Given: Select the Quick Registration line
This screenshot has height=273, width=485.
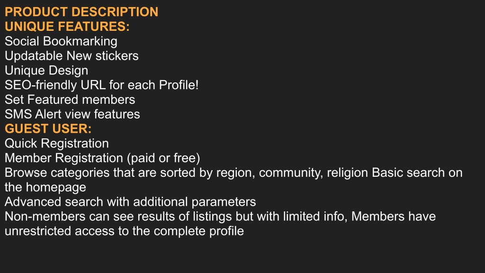Looking at the screenshot, I should click(x=57, y=144).
